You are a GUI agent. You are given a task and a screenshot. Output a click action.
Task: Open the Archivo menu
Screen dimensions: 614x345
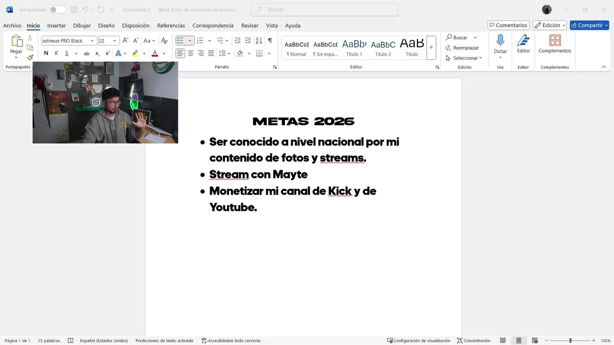(x=12, y=26)
